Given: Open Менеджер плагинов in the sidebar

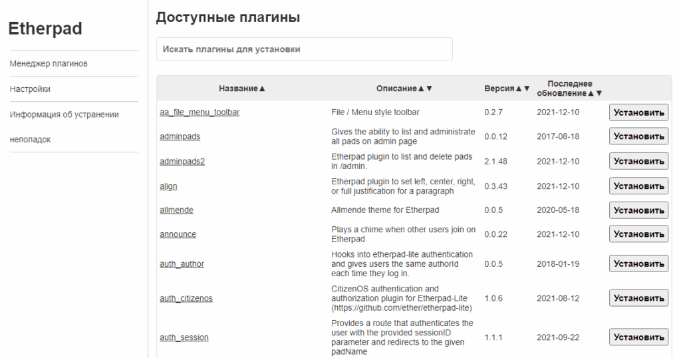Looking at the screenshot, I should tap(49, 63).
